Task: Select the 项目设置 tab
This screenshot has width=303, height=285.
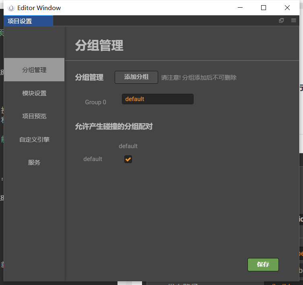Action: pos(28,21)
